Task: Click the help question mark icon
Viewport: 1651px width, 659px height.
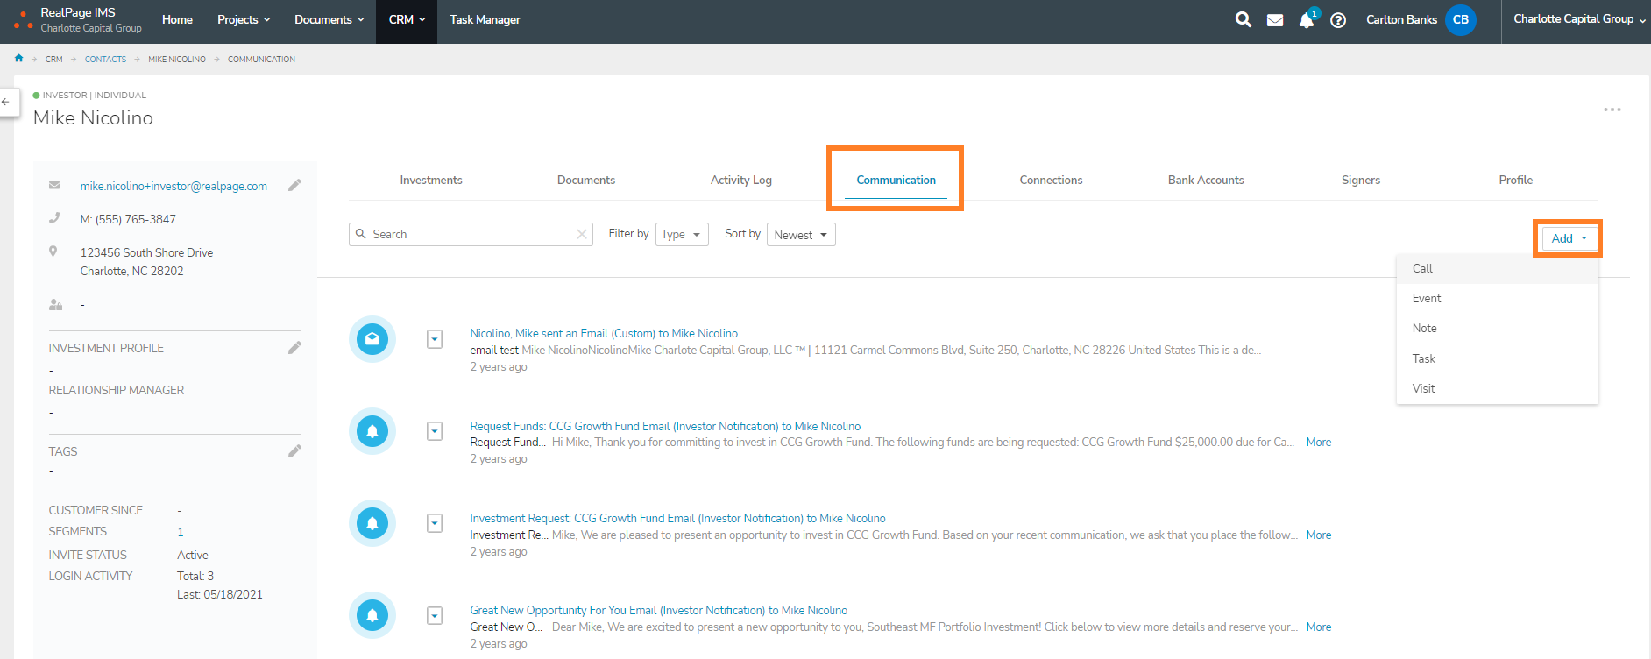Action: pos(1337,20)
